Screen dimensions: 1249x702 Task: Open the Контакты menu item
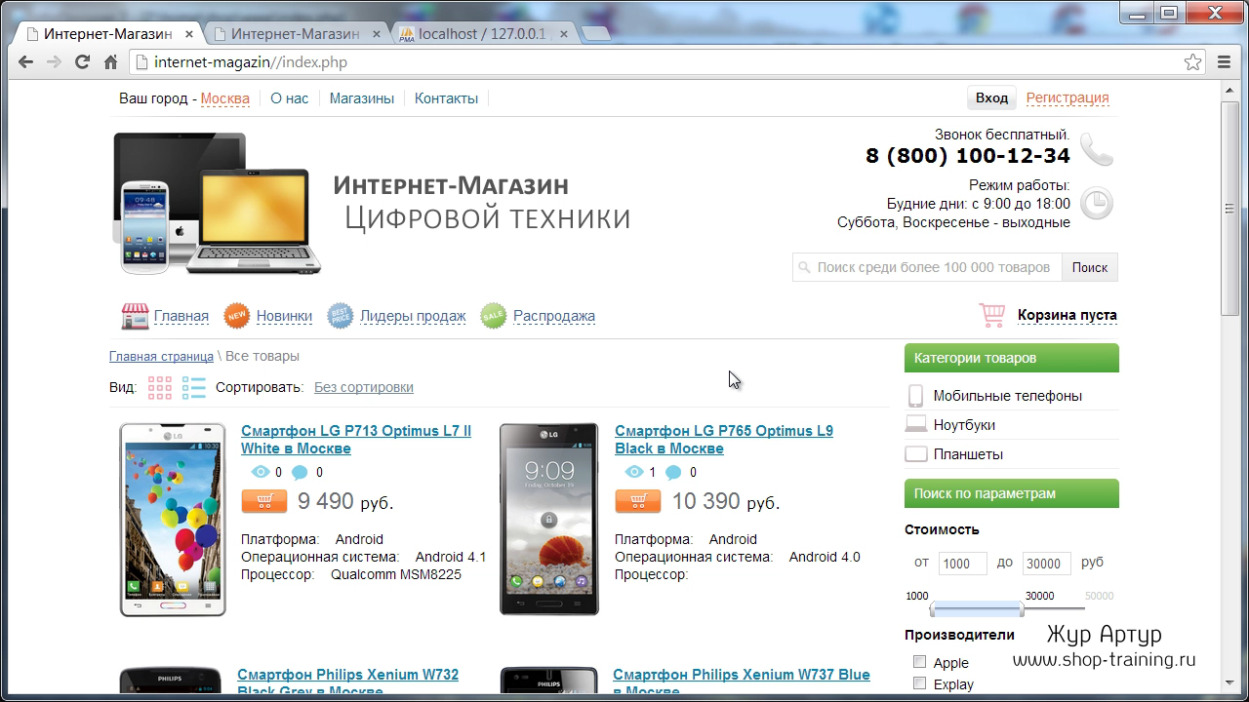[x=446, y=98]
